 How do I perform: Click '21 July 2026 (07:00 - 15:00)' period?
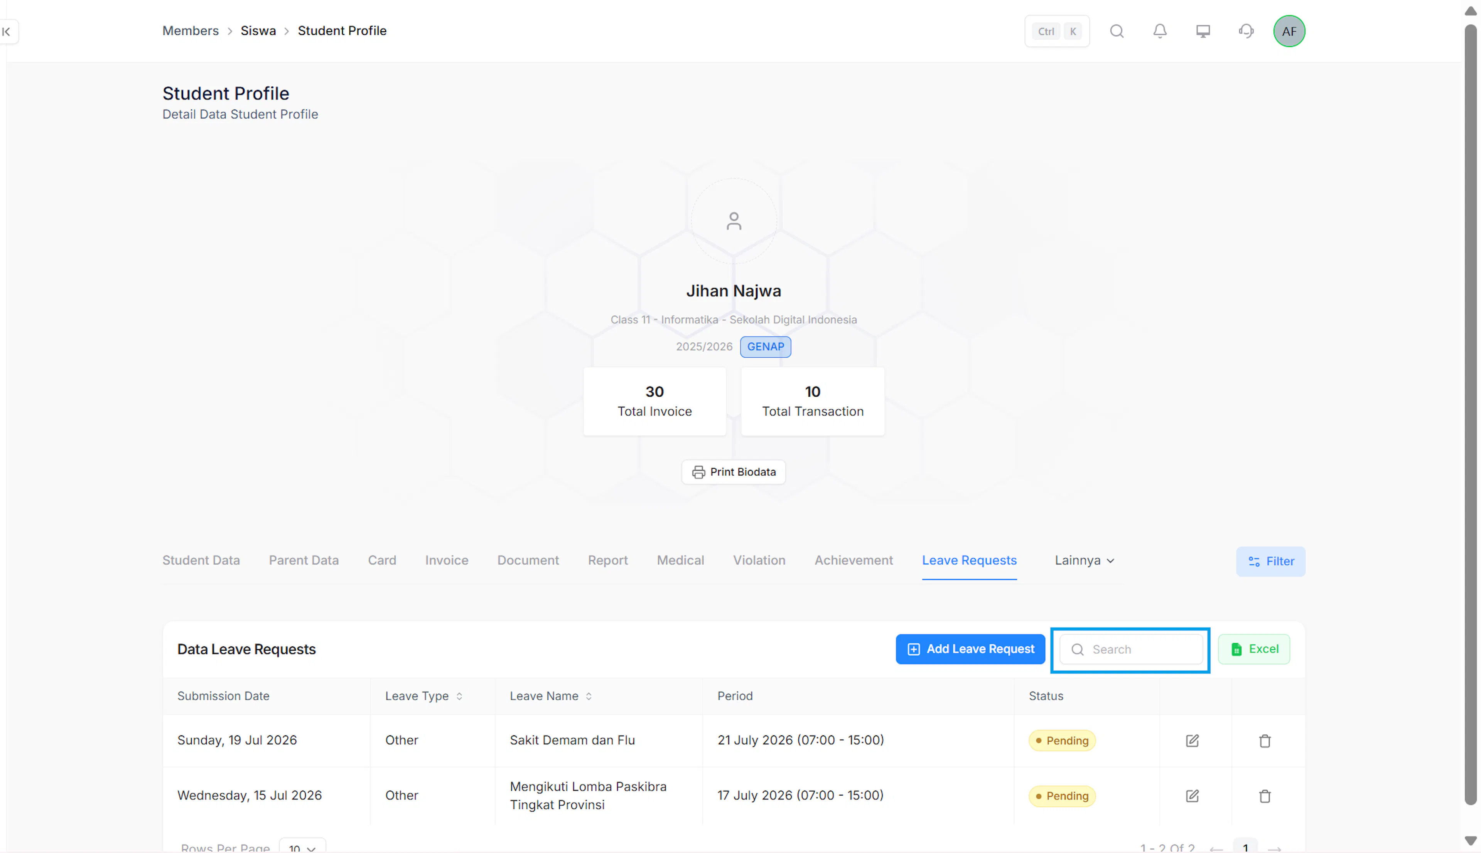(x=801, y=740)
